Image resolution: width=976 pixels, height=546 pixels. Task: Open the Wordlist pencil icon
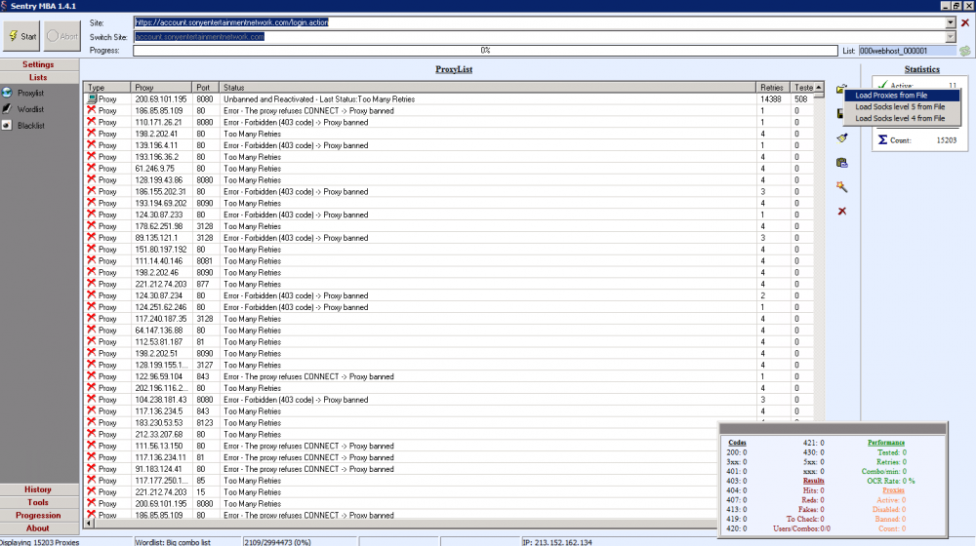point(7,109)
